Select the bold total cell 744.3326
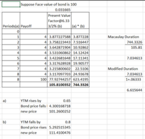The image size is (145, 139). 80,85
